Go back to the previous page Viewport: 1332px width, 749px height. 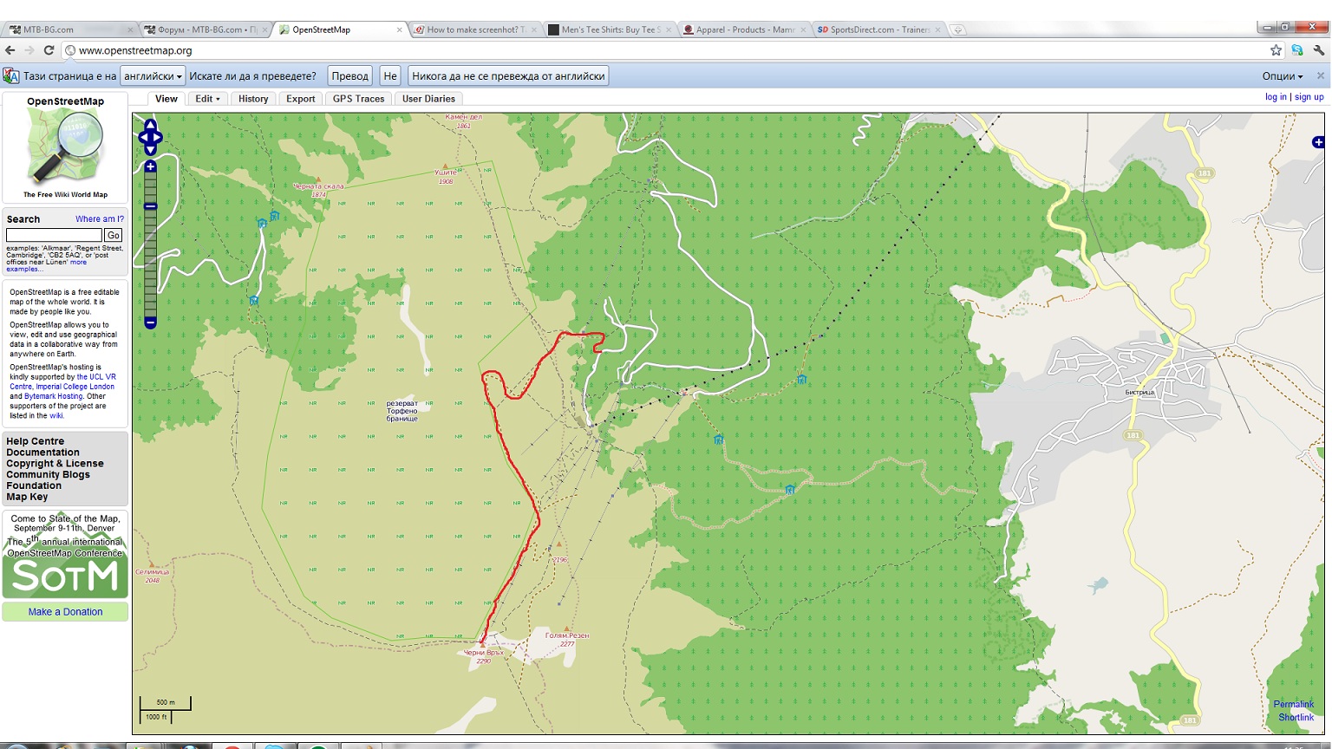coord(10,50)
